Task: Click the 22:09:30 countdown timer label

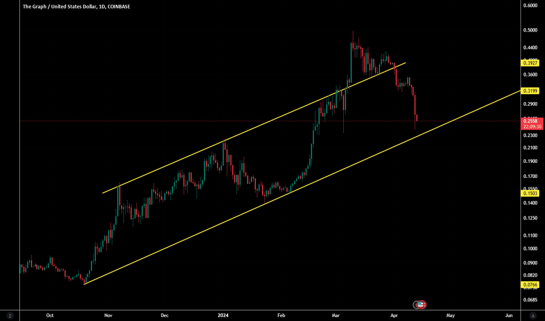Action: (532, 127)
